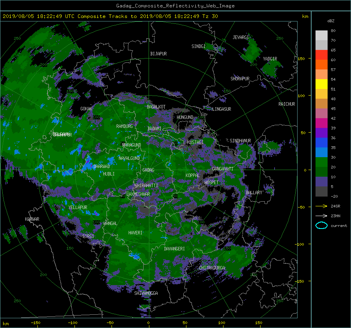Click the HANGAL city label
This screenshot has height=328, width=351.
[x=110, y=223]
